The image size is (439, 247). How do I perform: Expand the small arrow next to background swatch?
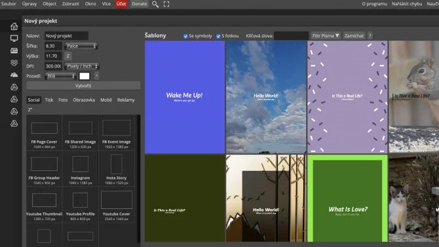click(x=96, y=76)
